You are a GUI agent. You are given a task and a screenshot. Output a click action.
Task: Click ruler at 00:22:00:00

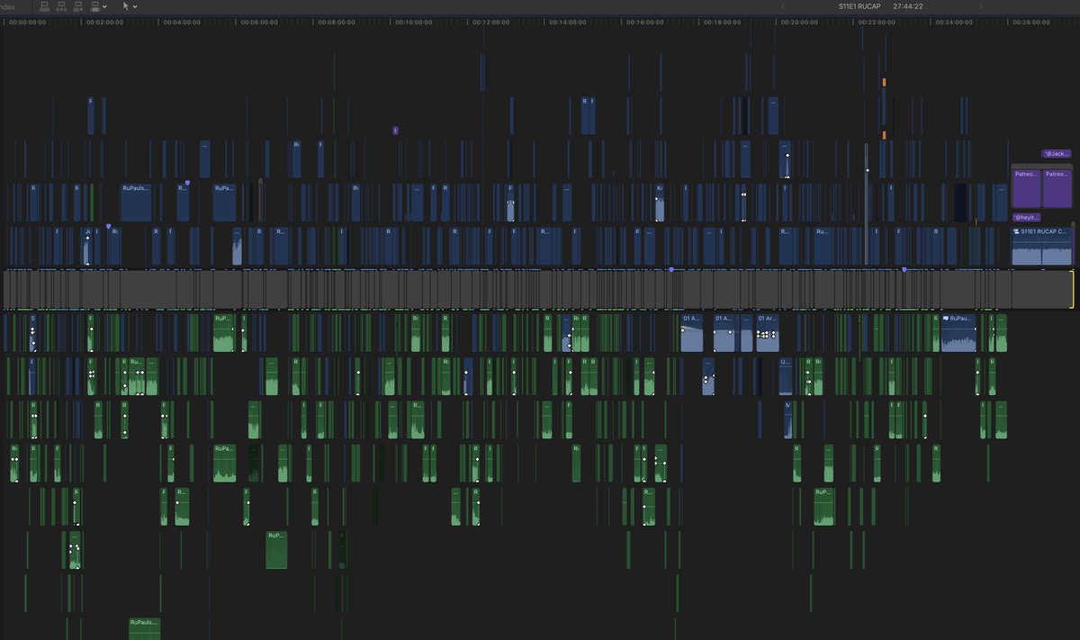(x=877, y=22)
